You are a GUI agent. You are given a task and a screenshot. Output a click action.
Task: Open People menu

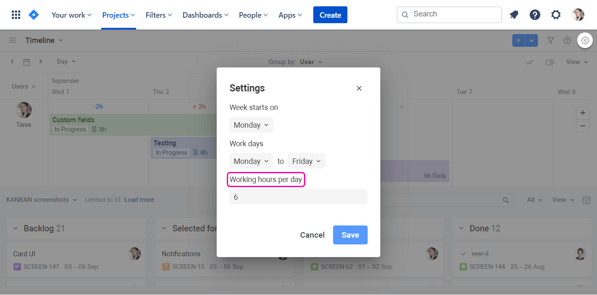[x=253, y=15]
